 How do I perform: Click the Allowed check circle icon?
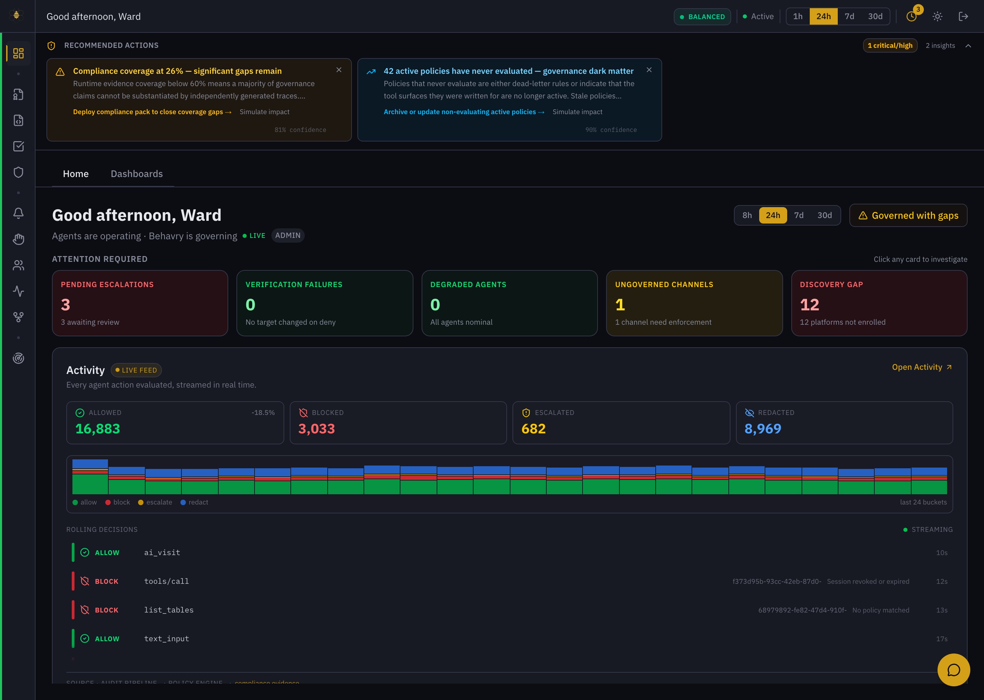[80, 413]
